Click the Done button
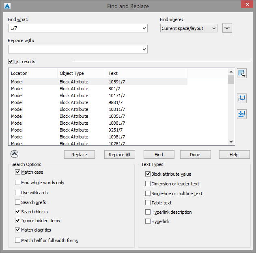Viewport: 256px width, 253px height. [195, 155]
